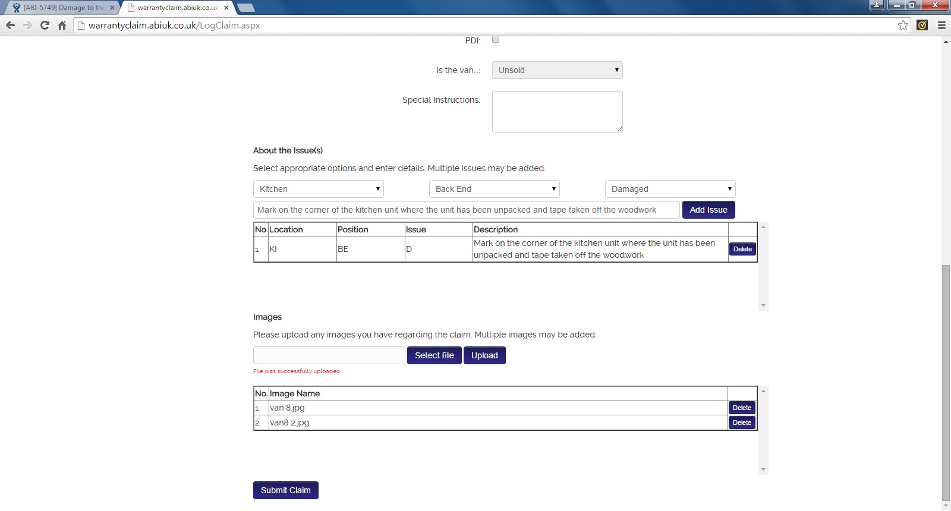The height and width of the screenshot is (511, 951).
Task: Close the warrantyclaim.abiuk.co.uk tab
Action: tap(226, 8)
